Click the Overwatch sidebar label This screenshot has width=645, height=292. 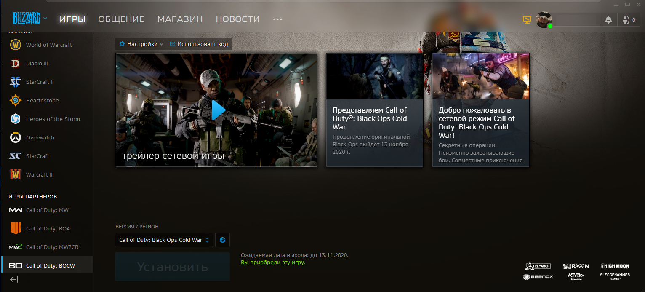[x=40, y=137]
